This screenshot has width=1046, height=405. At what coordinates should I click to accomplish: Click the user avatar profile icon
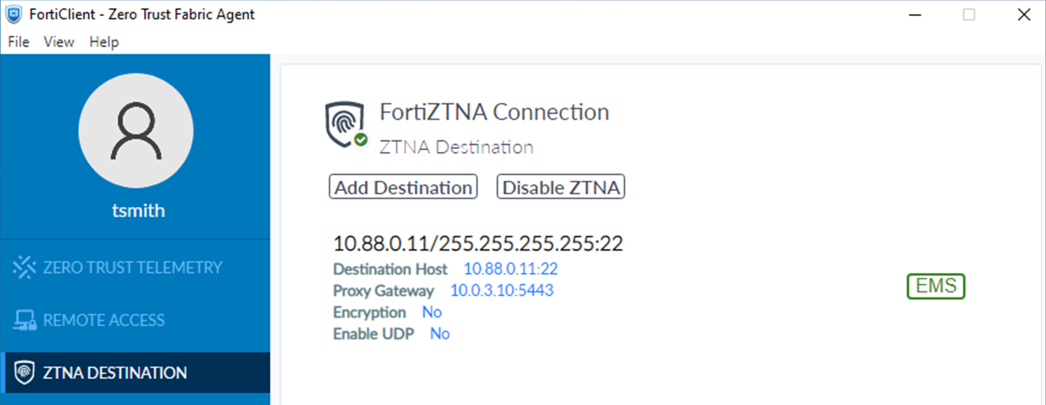click(x=136, y=130)
